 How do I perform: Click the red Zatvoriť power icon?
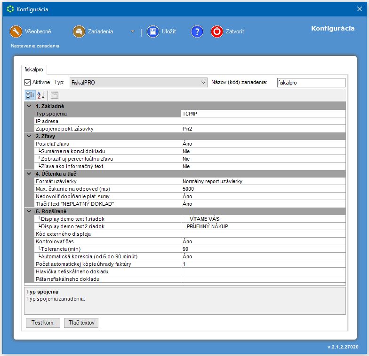217,31
